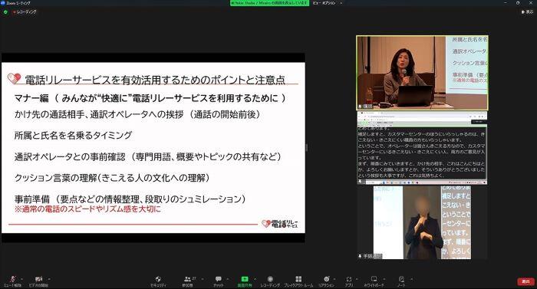Screen dimensions: 537x289
Task: Click the red Leave meeting button
Action: pos(525,281)
